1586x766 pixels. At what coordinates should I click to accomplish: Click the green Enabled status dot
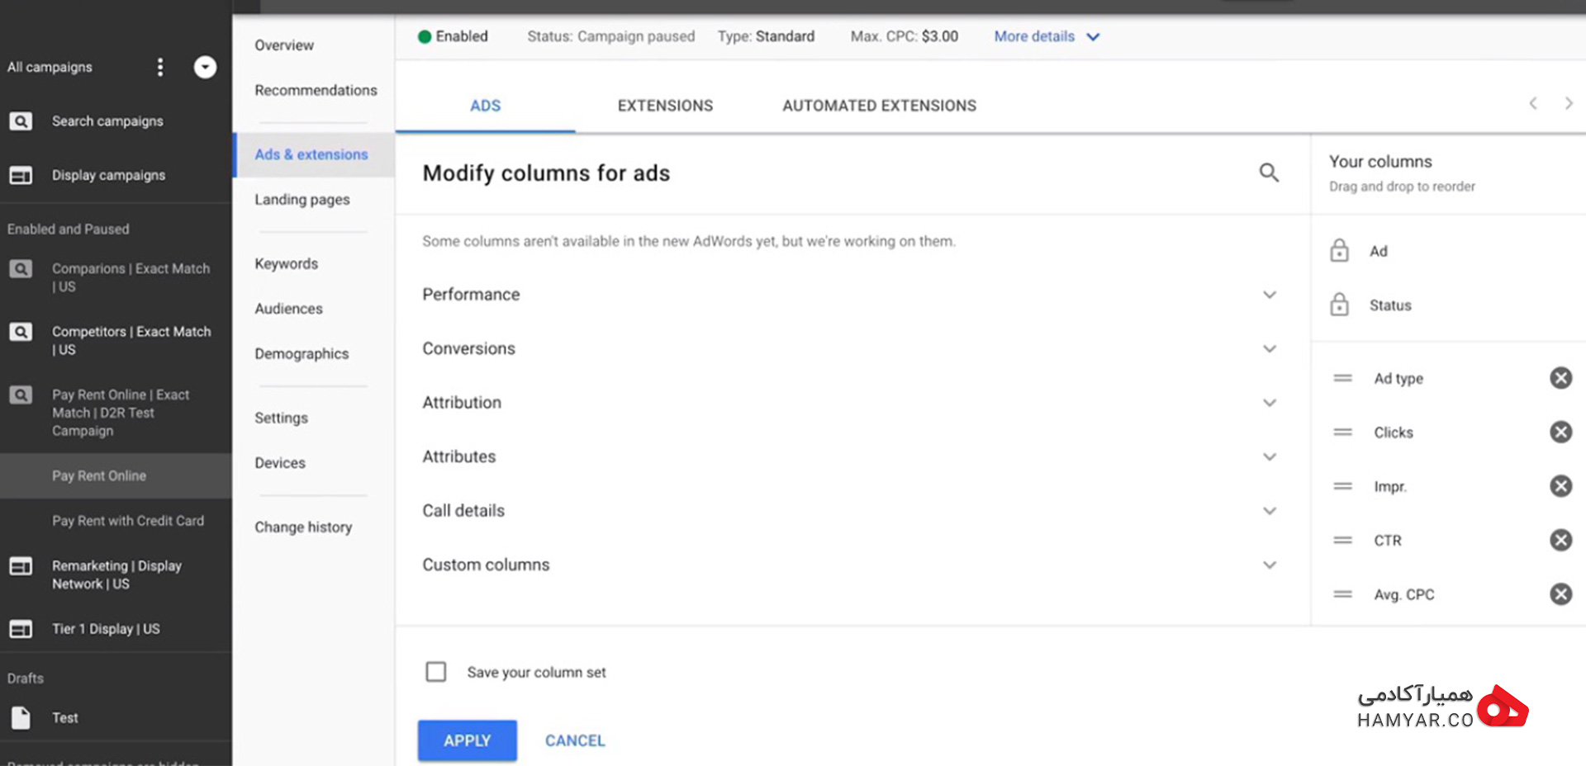click(x=425, y=36)
